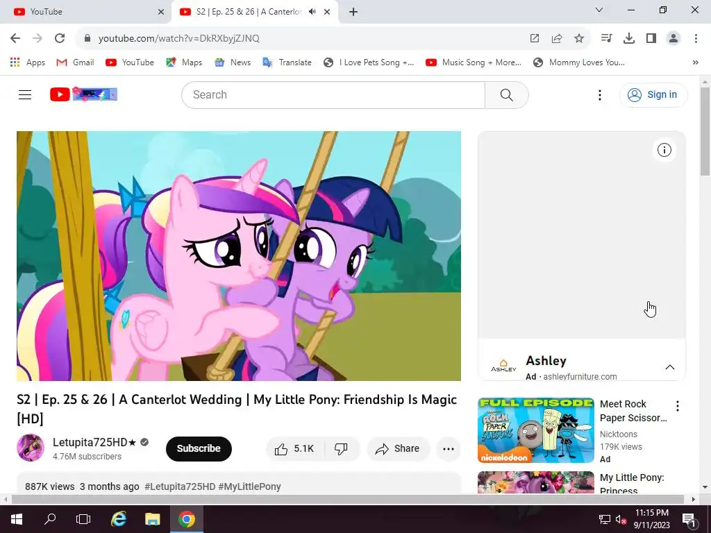Click the YouTube search input field
This screenshot has width=711, height=533.
[333, 94]
